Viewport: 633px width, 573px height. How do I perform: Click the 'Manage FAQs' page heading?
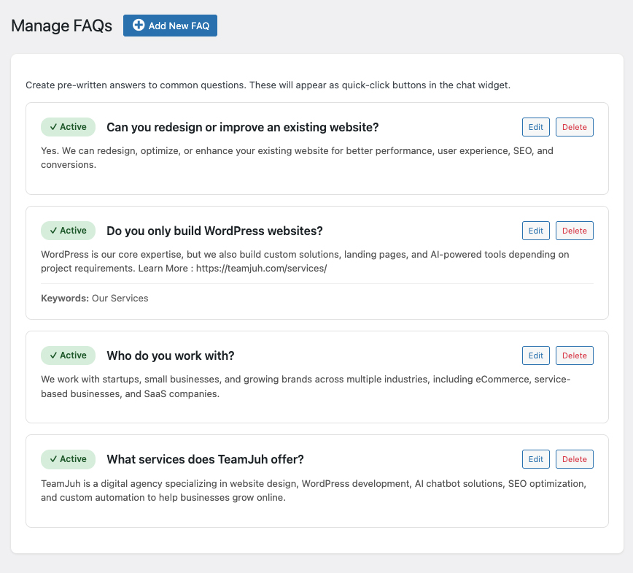[61, 25]
